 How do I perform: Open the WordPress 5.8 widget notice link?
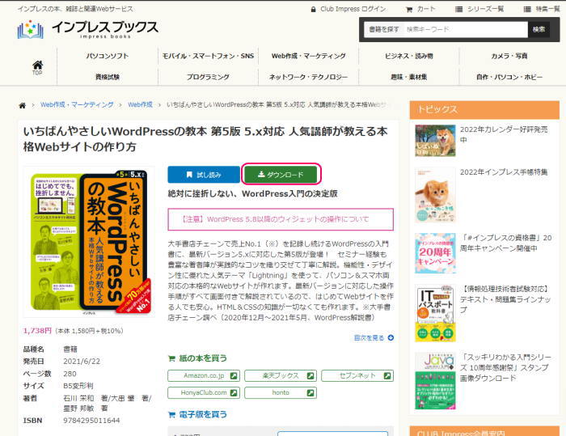tap(281, 219)
